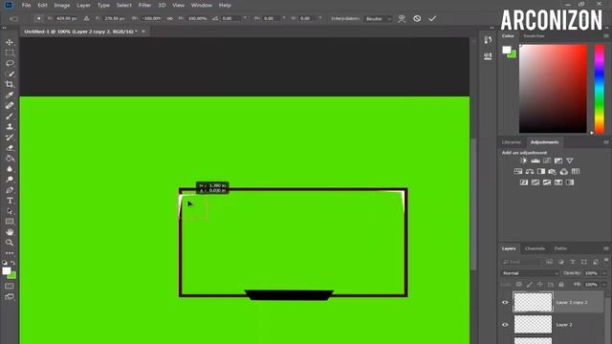
Task: Add Channel Mixer adjustment
Action: tap(564, 171)
